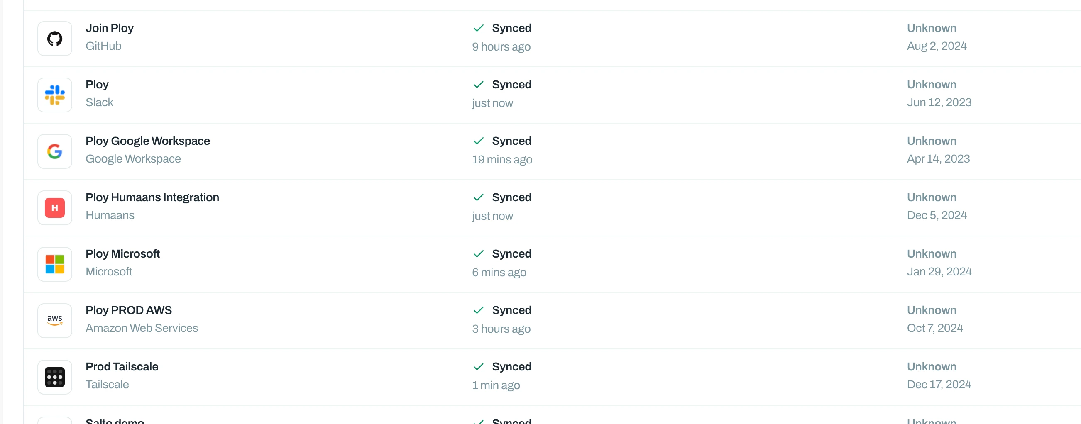1081x424 pixels.
Task: Click the green checkmark beside Join Ploy's Synced status
Action: click(x=478, y=28)
